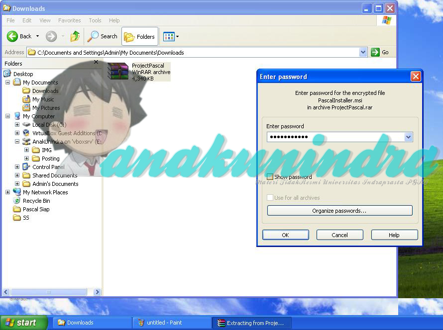Click inside the Enter password field
The height and width of the screenshot is (330, 443).
click(333, 137)
